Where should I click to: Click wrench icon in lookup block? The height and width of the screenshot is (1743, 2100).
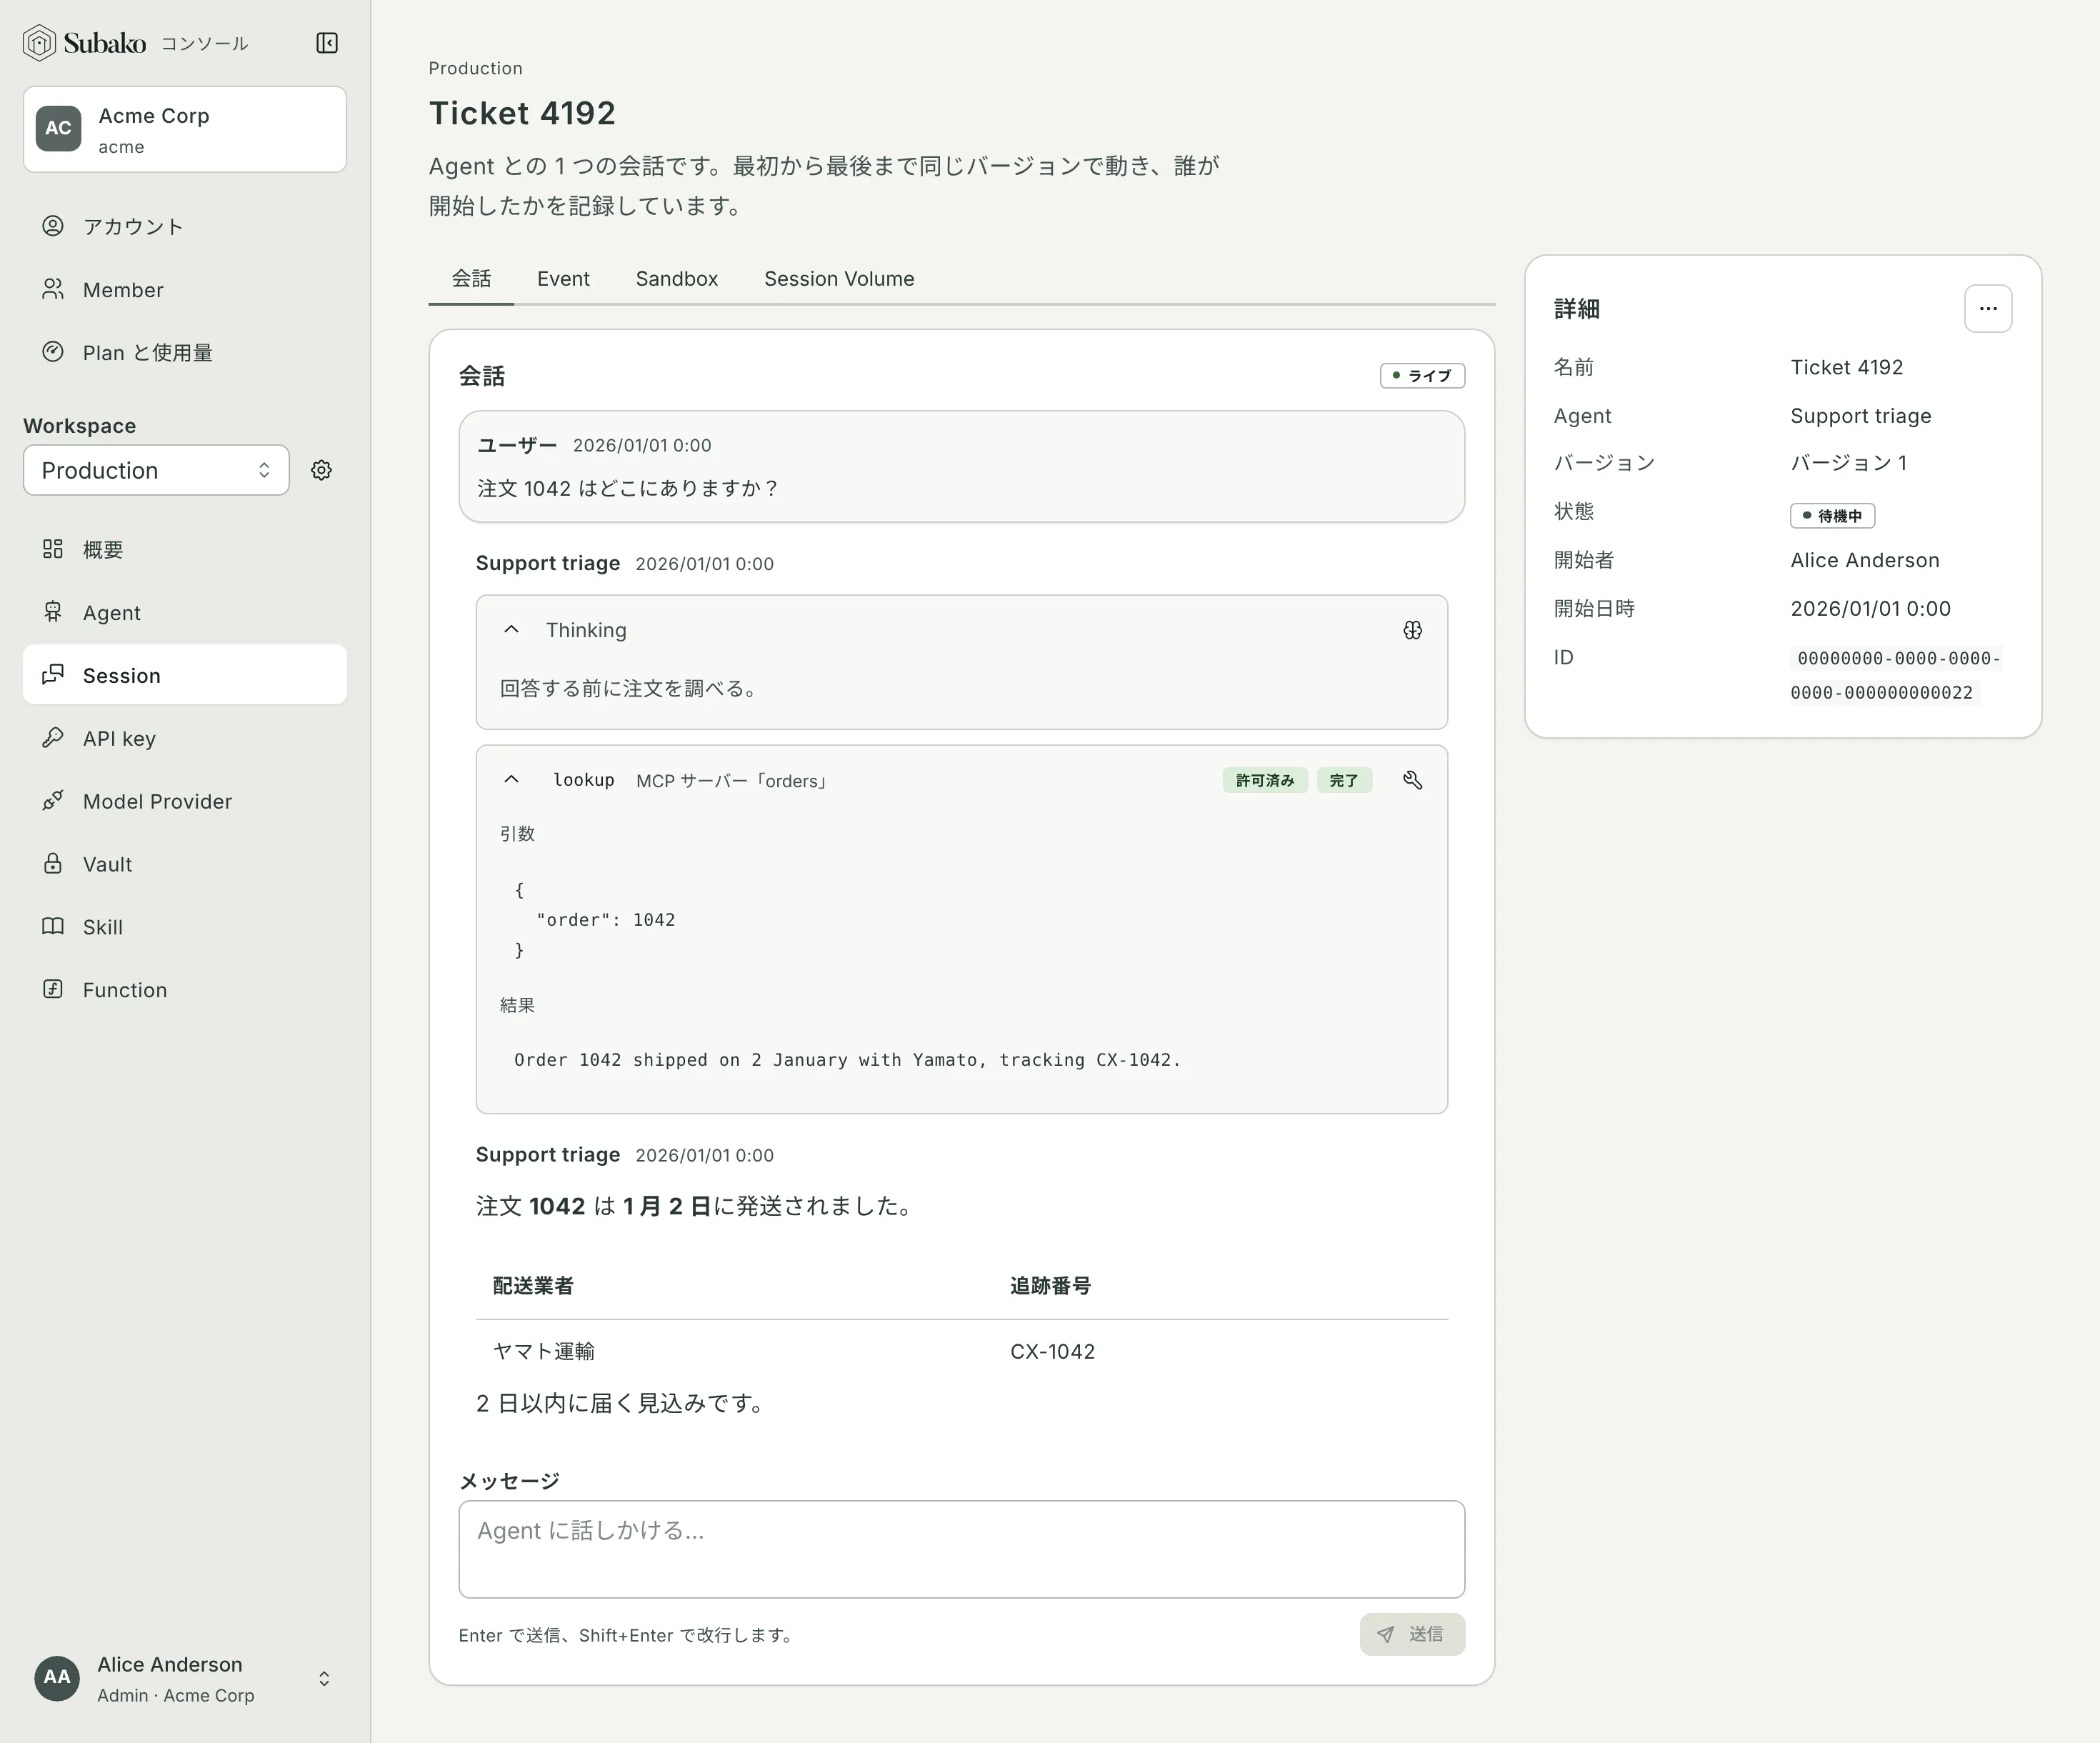click(1412, 780)
